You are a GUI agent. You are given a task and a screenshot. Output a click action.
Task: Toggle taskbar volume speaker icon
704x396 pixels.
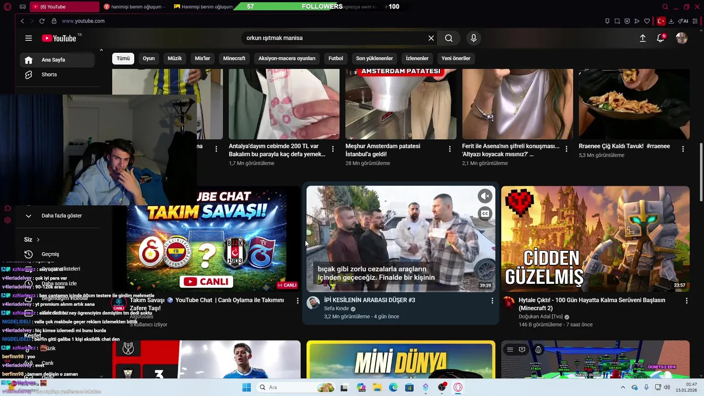coord(668,387)
